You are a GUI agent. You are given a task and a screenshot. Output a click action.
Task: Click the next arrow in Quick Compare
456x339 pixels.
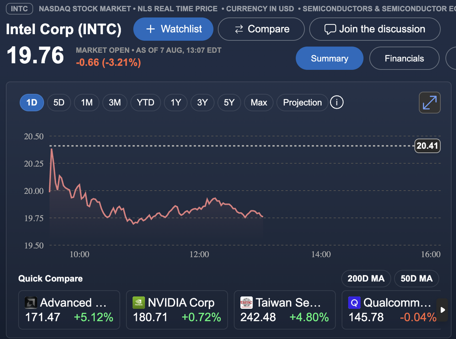pyautogui.click(x=443, y=310)
